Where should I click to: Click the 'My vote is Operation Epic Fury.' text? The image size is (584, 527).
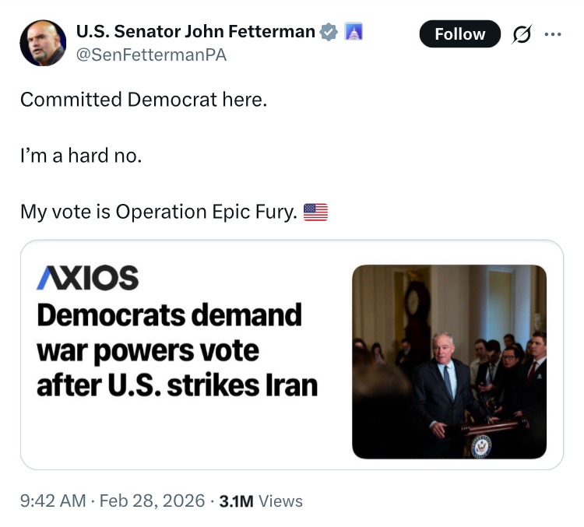coord(159,212)
